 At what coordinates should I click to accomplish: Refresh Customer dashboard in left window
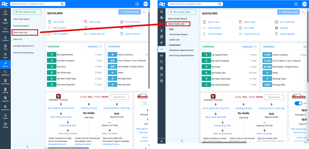coord(100,47)
